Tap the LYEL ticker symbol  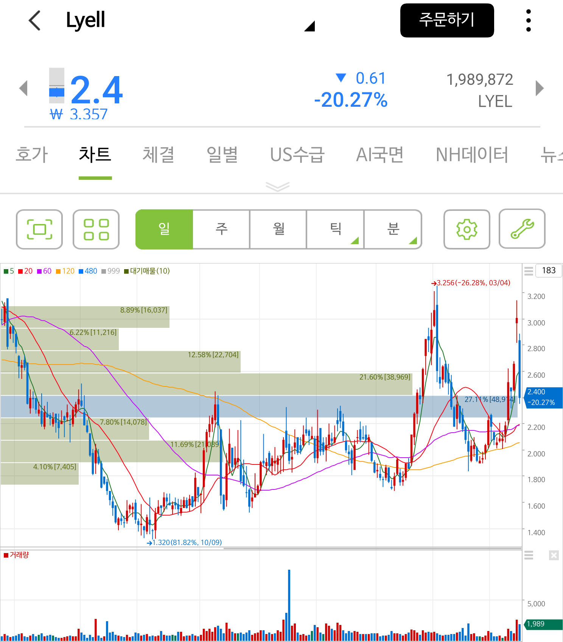(x=495, y=101)
